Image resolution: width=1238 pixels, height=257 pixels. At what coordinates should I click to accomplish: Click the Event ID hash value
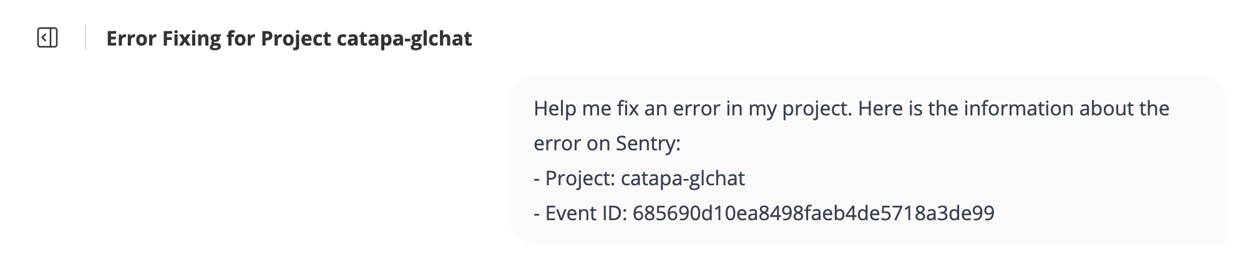(x=813, y=213)
